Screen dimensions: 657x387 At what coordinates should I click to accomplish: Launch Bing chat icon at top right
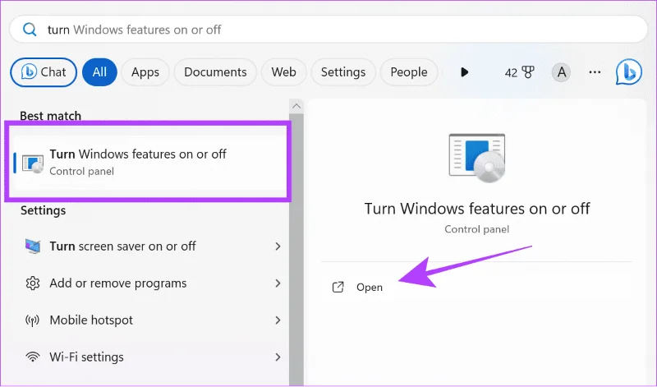[628, 71]
